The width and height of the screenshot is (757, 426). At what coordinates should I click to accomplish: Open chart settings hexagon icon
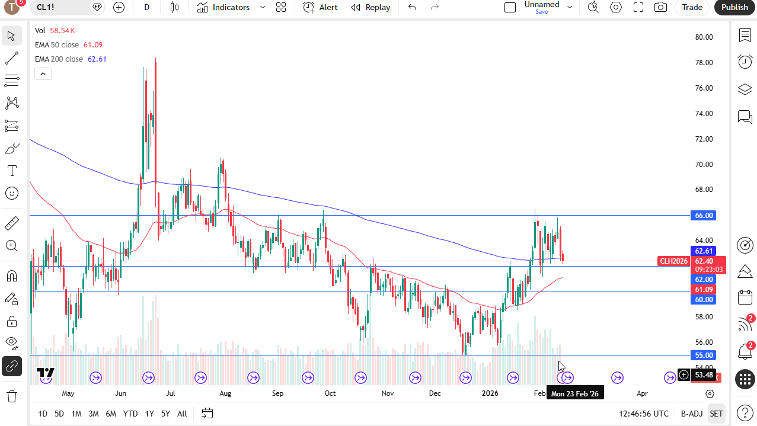tap(616, 7)
